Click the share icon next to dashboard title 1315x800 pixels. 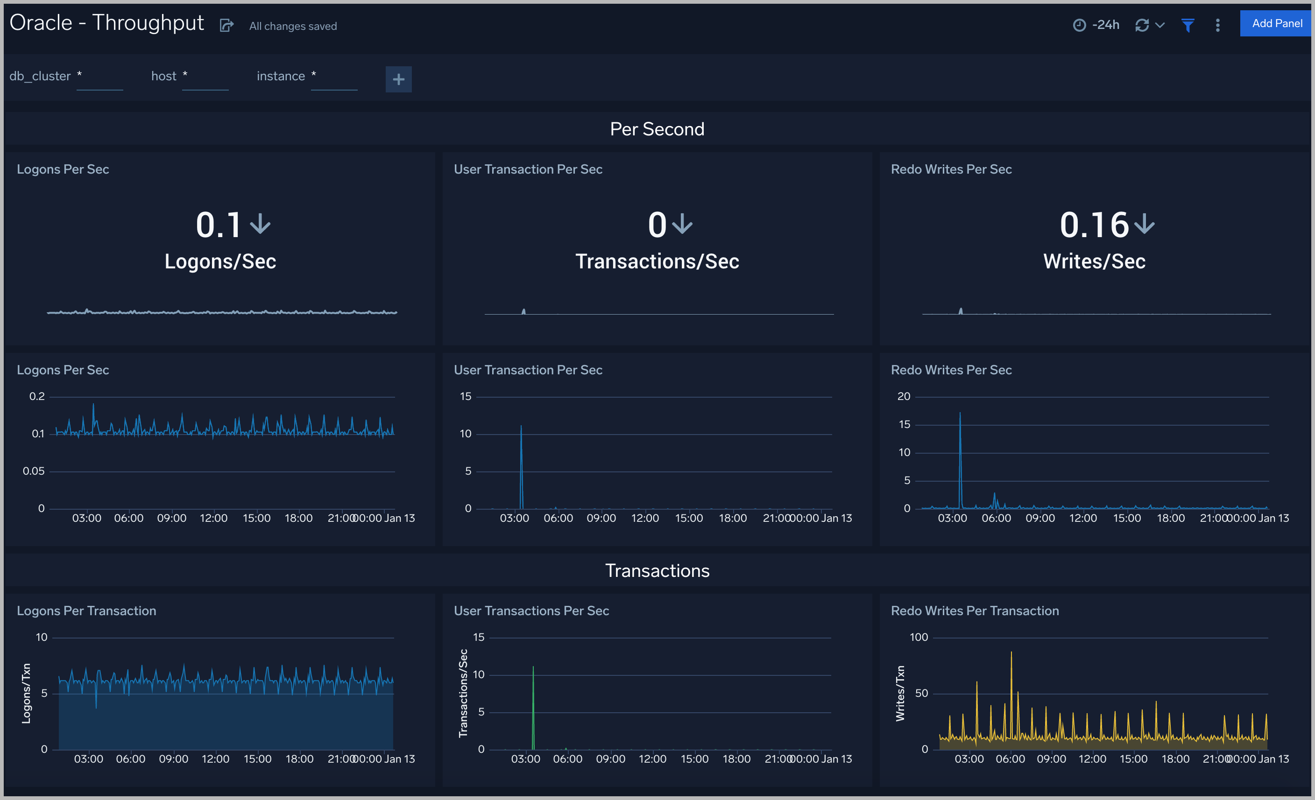pos(226,25)
